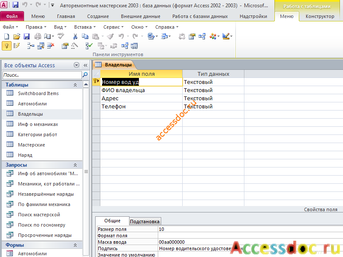This screenshot has height=257, width=343.
Task: Switch to the Создание ribbon tab
Action: tap(98, 16)
